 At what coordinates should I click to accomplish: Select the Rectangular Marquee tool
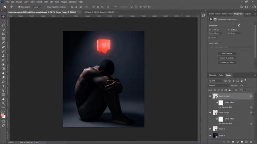tap(3, 21)
